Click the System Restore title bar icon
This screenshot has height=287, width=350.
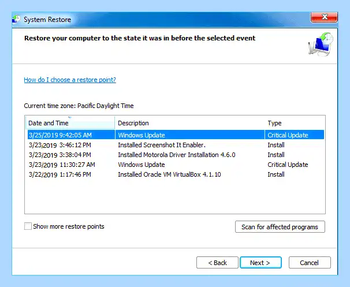[x=16, y=19]
